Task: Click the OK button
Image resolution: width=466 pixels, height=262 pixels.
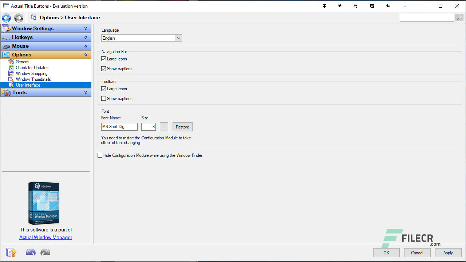Action: coord(386,253)
